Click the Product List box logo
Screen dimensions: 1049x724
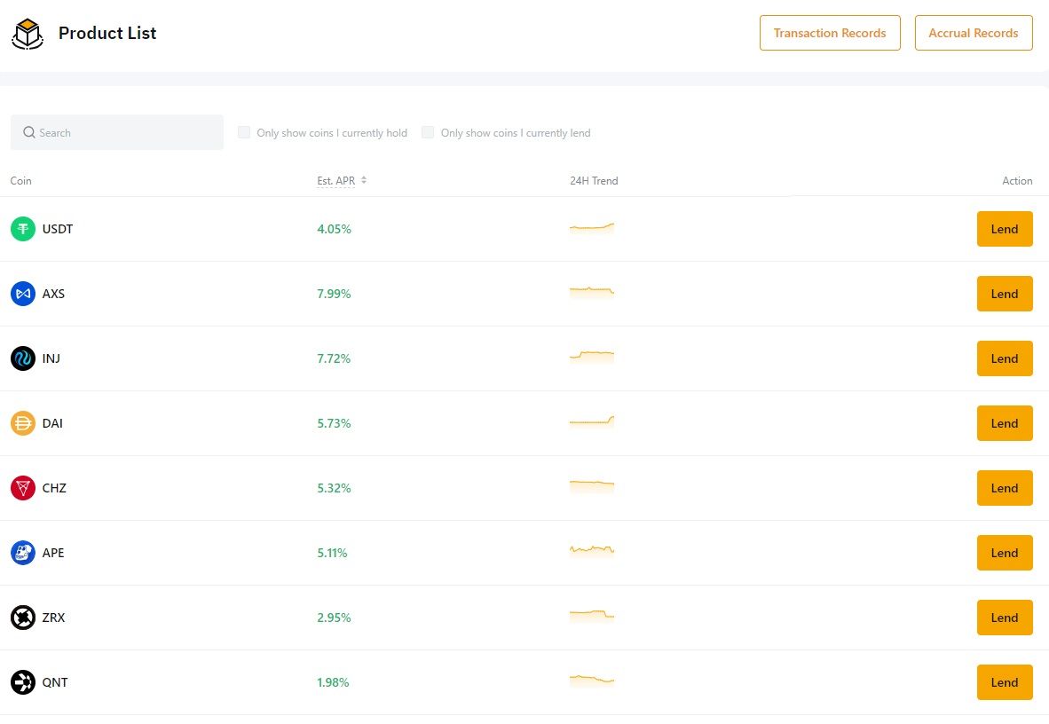point(28,34)
